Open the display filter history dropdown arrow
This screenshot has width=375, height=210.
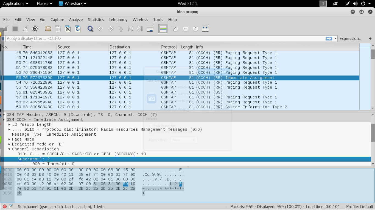point(335,39)
